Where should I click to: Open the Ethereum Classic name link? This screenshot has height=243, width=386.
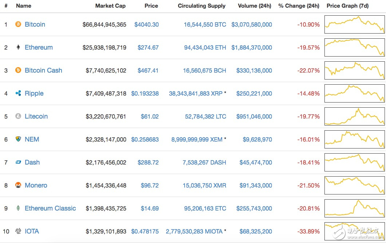tap(50, 208)
